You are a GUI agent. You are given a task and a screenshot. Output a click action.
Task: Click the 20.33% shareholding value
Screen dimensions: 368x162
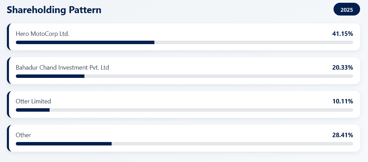tap(343, 68)
